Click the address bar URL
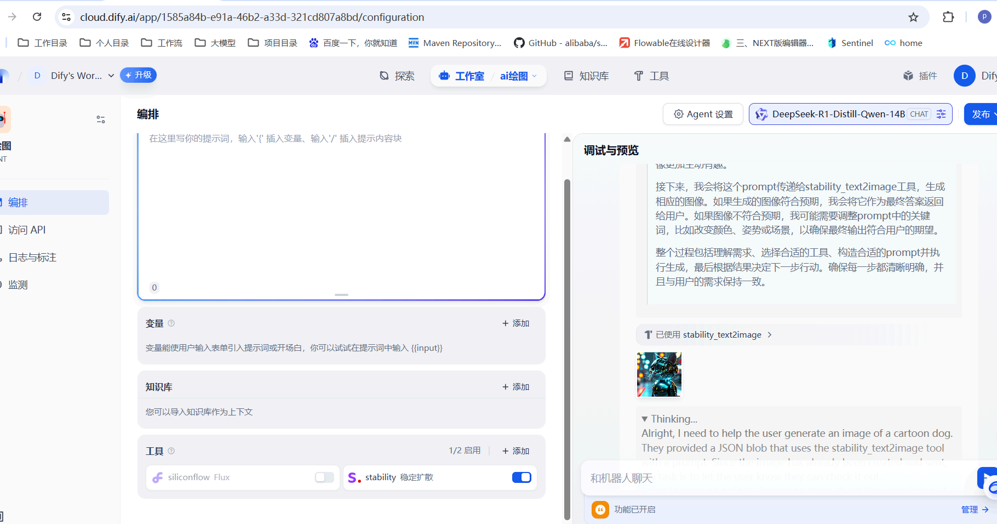Screen dimensions: 997x524 [252, 17]
